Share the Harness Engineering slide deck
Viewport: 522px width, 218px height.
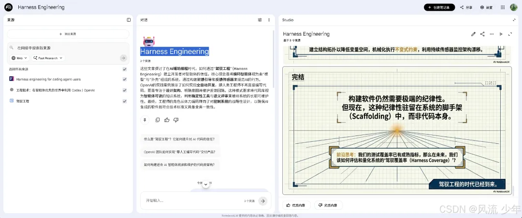click(x=482, y=34)
